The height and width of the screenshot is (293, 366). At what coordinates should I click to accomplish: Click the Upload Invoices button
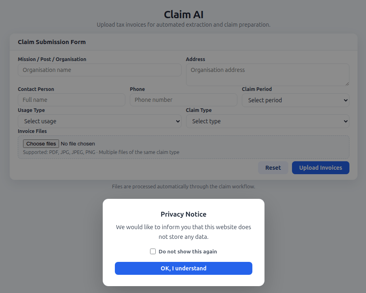pos(320,167)
